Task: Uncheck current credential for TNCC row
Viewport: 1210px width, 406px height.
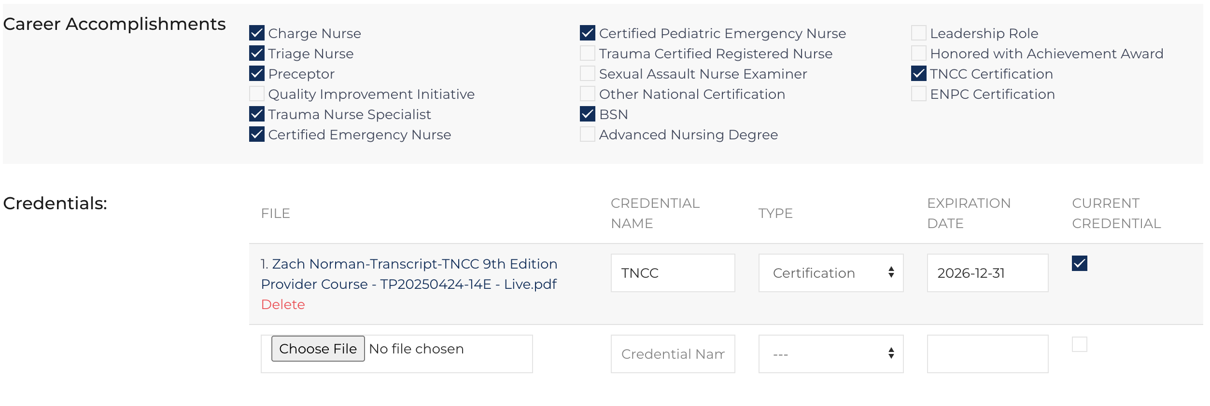Action: pyautogui.click(x=1079, y=264)
